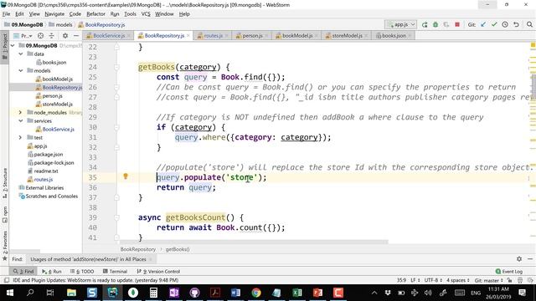
Task: Click the yellow intention lightbulb on line 35
Action: point(126,176)
